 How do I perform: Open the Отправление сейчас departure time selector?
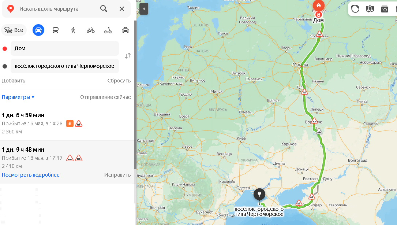coord(105,97)
